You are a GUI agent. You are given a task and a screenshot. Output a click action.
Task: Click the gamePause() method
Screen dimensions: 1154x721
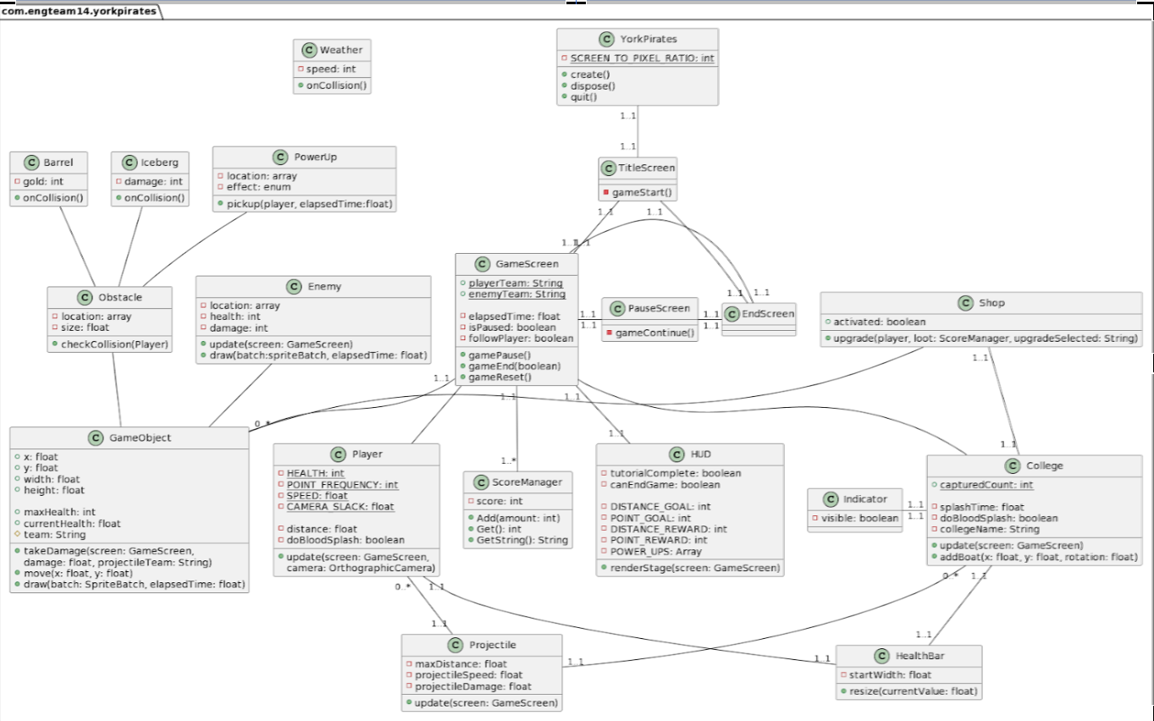500,355
